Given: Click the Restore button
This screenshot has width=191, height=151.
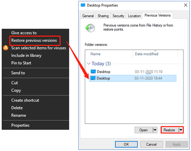Looking at the screenshot, I should coord(169,130).
